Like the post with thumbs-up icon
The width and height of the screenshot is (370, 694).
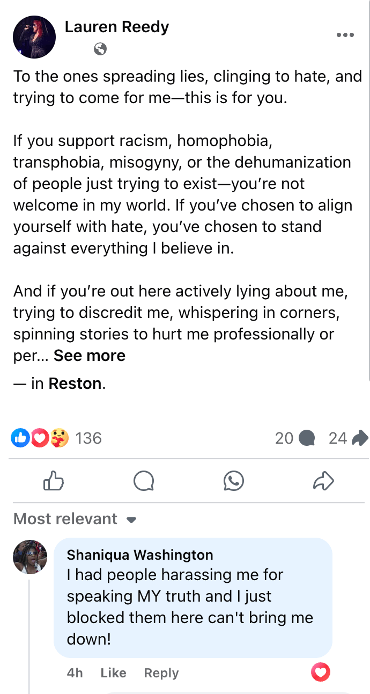54,481
